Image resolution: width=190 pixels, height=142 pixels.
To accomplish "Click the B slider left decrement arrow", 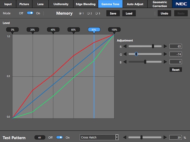I will 126,62.
